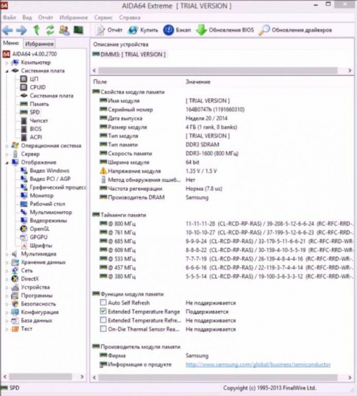Open Обновления драйверов driver updates

pyautogui.click(x=296, y=30)
